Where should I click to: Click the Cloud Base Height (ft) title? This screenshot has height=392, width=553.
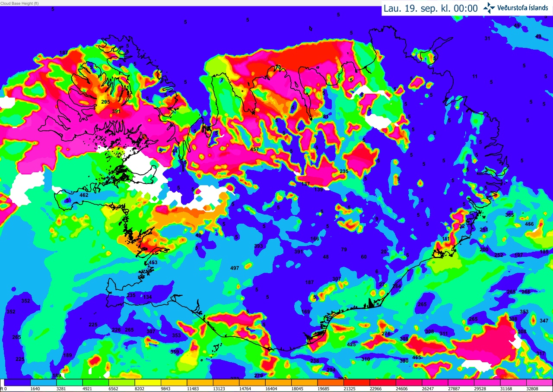pyautogui.click(x=19, y=3)
